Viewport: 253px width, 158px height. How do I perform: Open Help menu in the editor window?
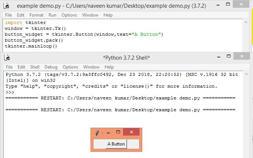(108, 15)
